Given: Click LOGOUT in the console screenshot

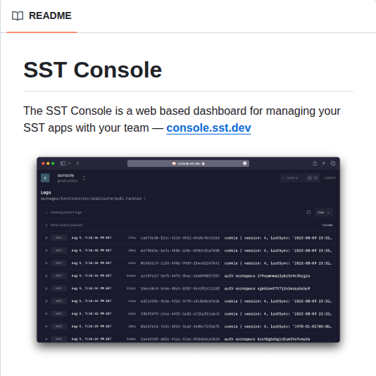Looking at the screenshot, I should pyautogui.click(x=330, y=178).
